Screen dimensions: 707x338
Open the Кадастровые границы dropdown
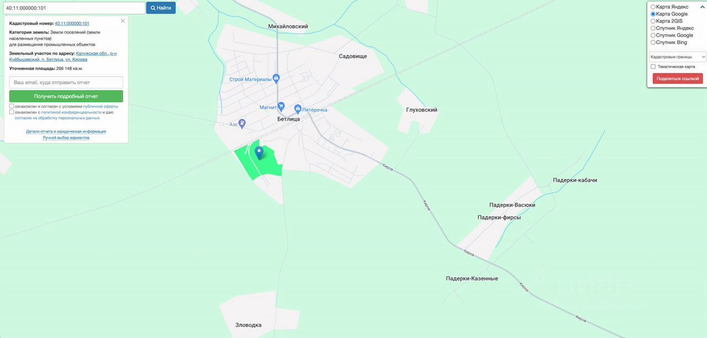(x=677, y=56)
